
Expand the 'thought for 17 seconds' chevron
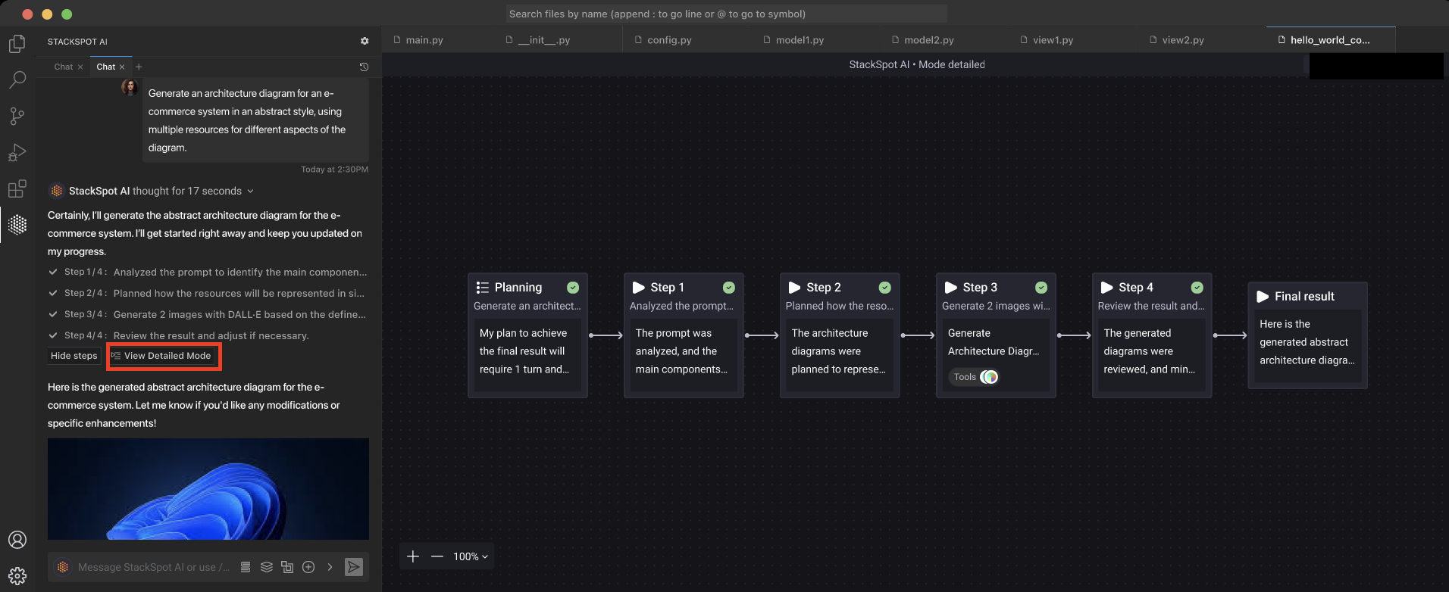point(251,192)
